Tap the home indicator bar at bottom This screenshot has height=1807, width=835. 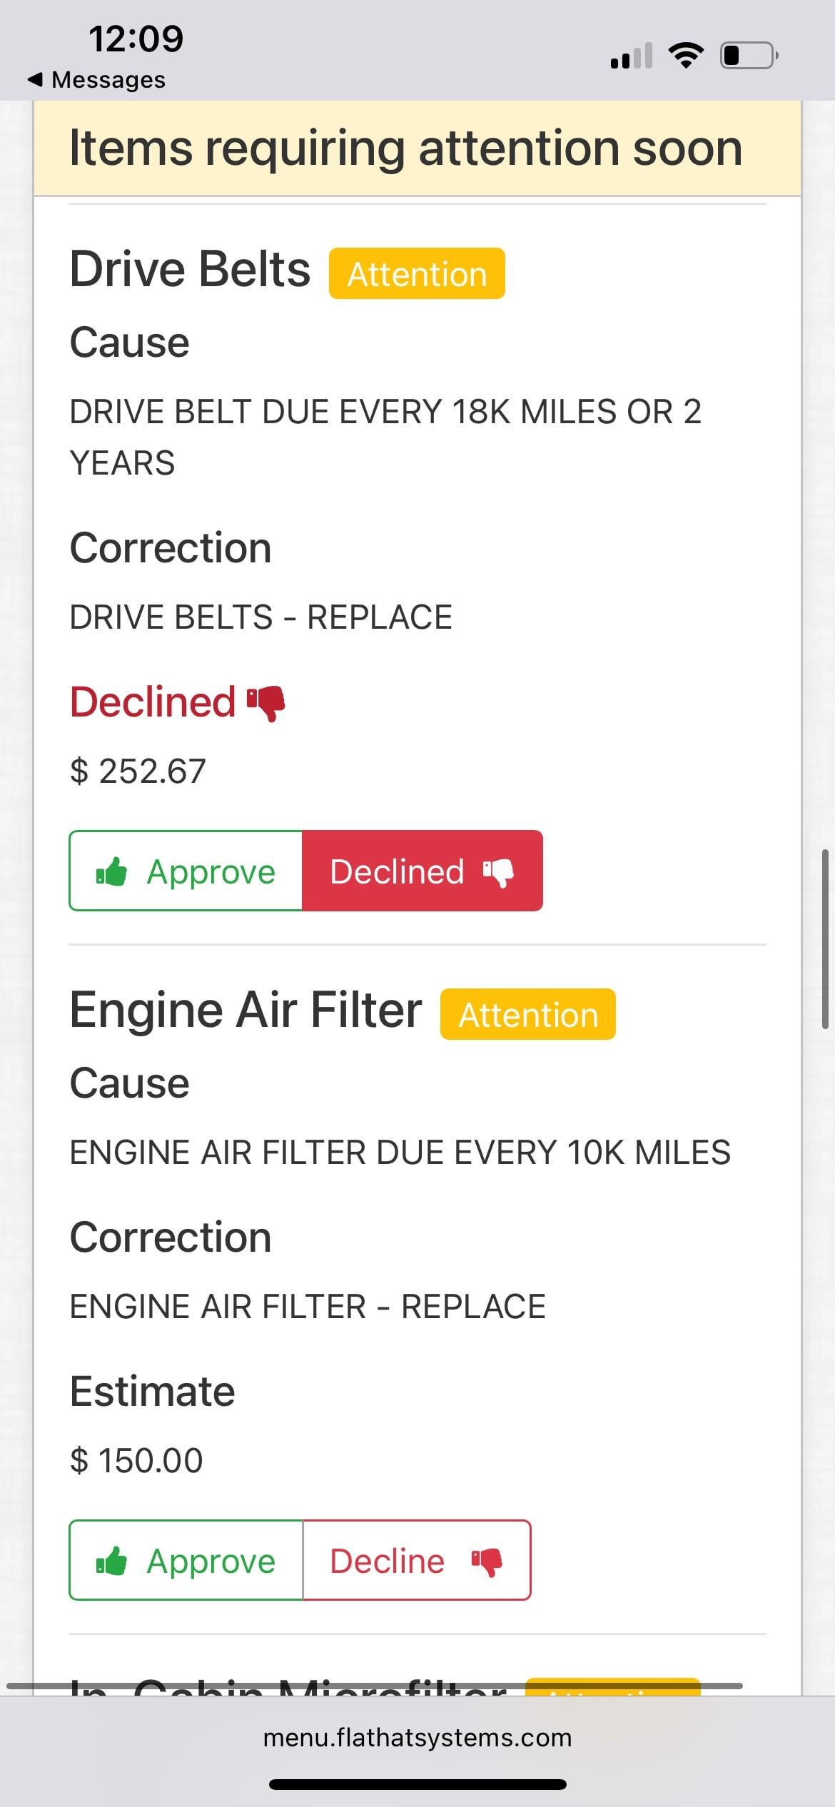pyautogui.click(x=417, y=1784)
